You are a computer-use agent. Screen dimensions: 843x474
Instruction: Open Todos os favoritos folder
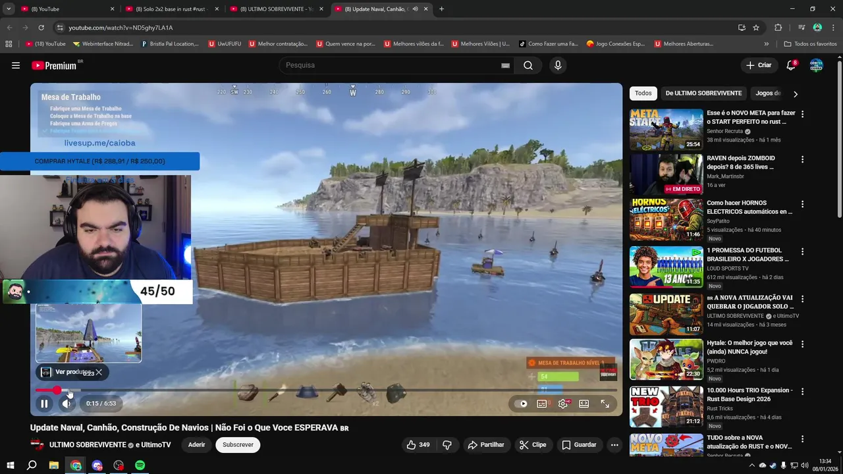810,44
